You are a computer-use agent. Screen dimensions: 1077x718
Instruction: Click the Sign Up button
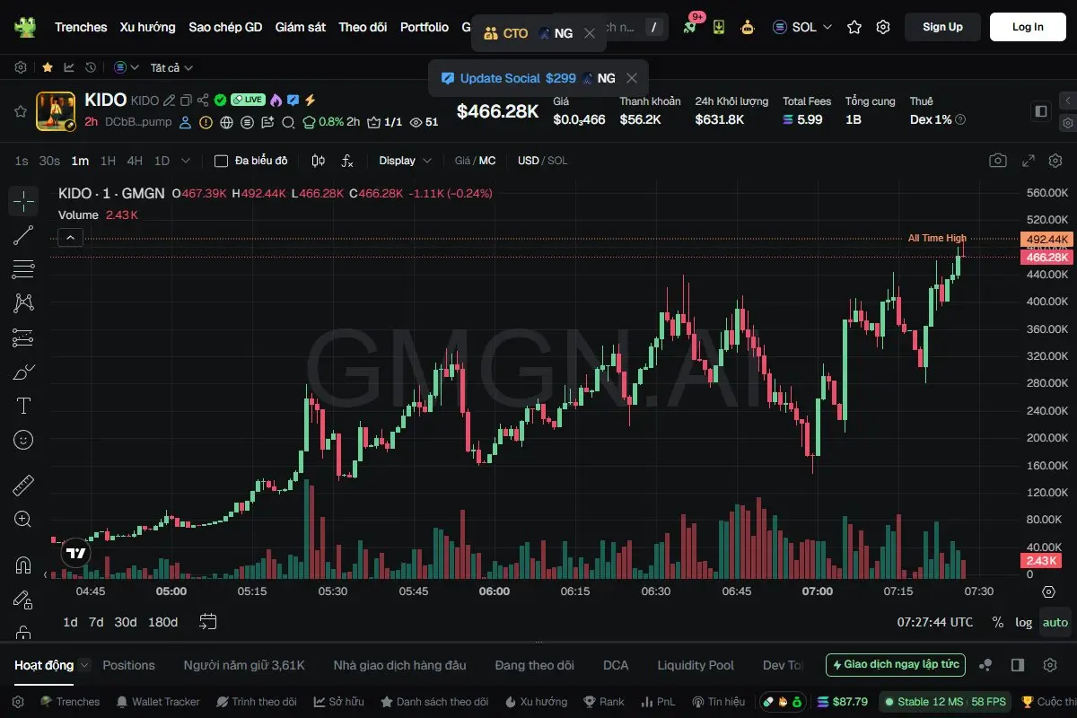(942, 27)
